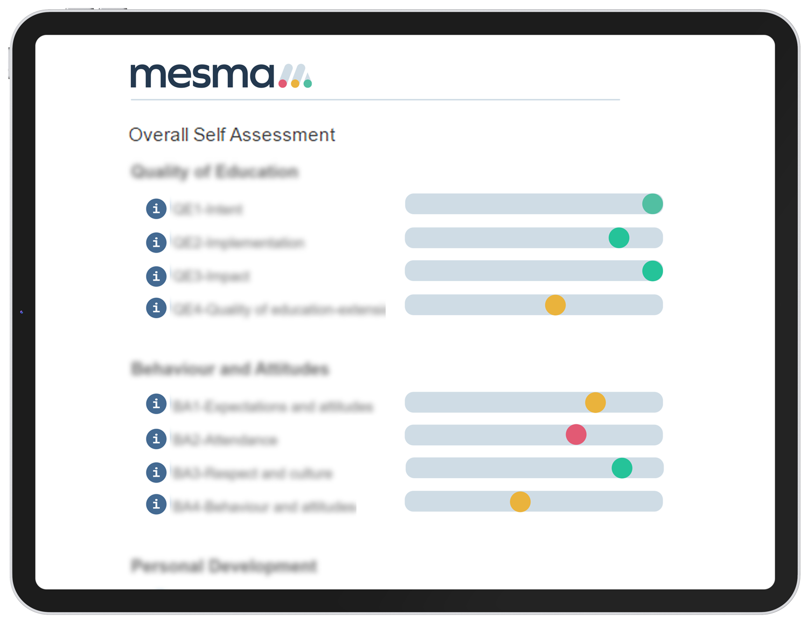Select amber handle on BA1 Expectations slider
808x622 pixels.
click(x=595, y=402)
